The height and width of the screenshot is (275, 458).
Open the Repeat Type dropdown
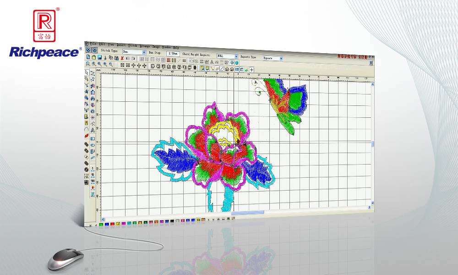click(280, 58)
